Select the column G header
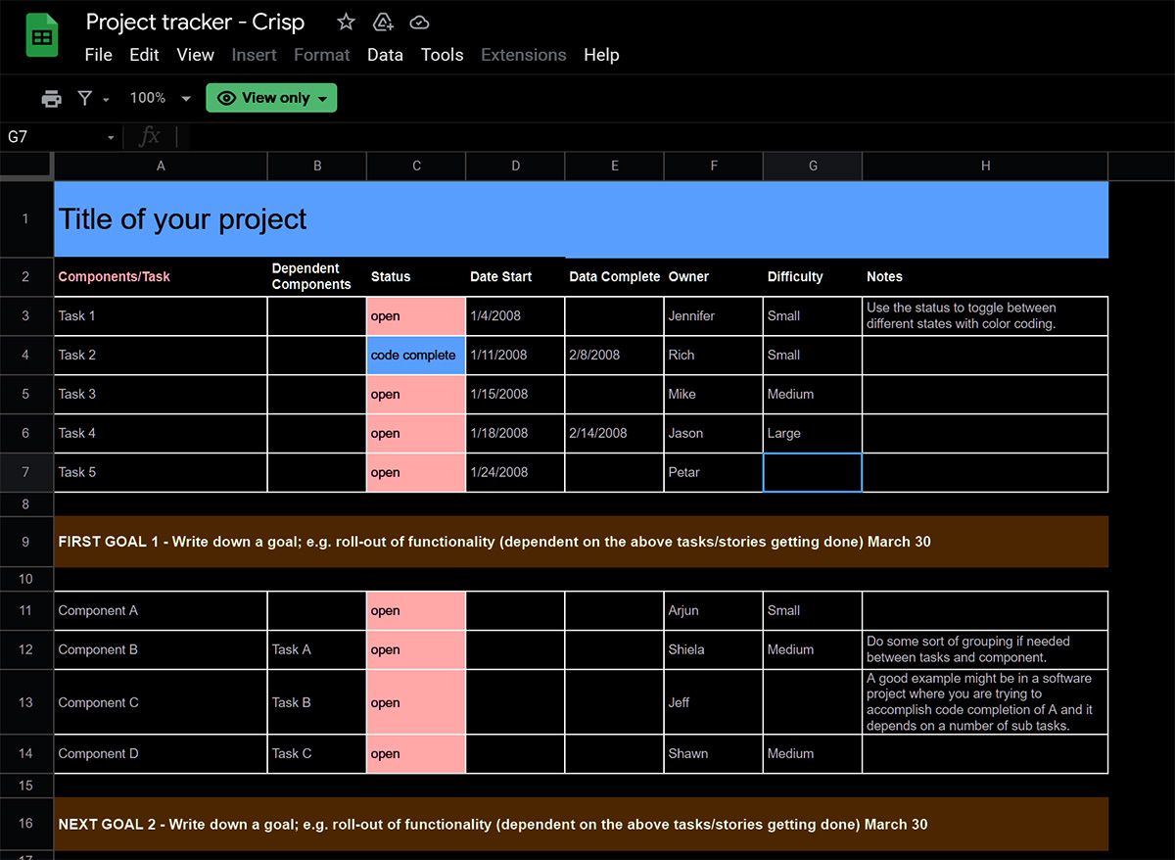The image size is (1175, 860). [x=812, y=166]
